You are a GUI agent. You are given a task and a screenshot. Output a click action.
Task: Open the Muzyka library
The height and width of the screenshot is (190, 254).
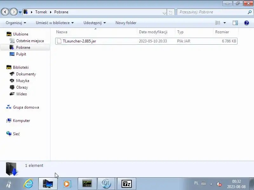[x=23, y=81]
